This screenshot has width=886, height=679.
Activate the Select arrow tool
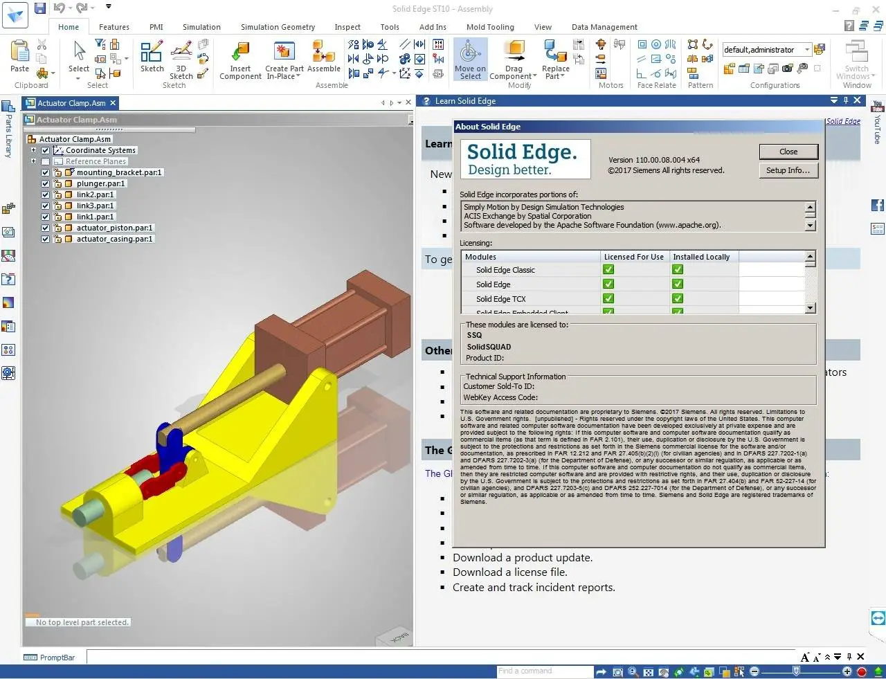[x=79, y=51]
